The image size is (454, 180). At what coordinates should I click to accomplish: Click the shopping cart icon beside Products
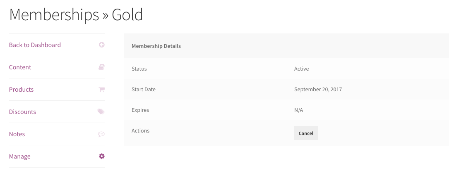pos(102,89)
